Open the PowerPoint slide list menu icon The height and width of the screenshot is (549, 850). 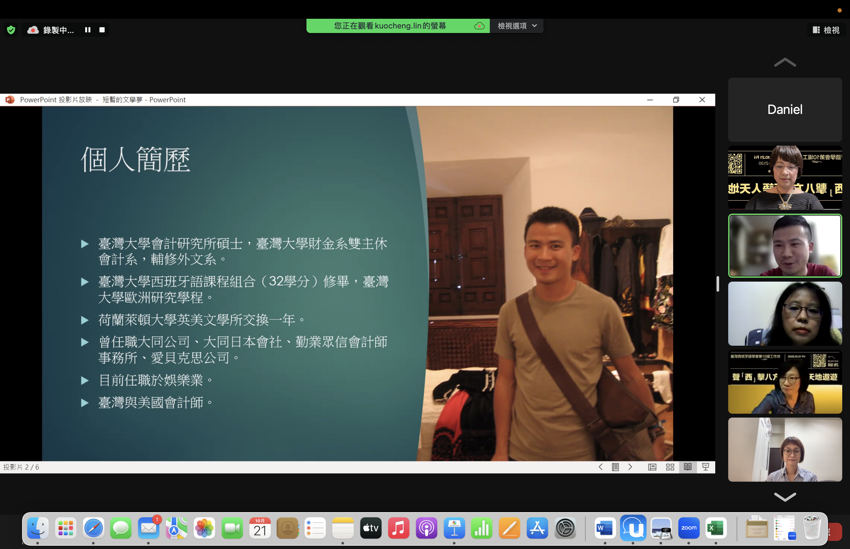tap(615, 467)
